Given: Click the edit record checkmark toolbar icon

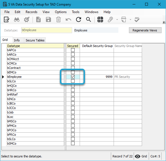Looking at the screenshot, I should pos(7,19).
